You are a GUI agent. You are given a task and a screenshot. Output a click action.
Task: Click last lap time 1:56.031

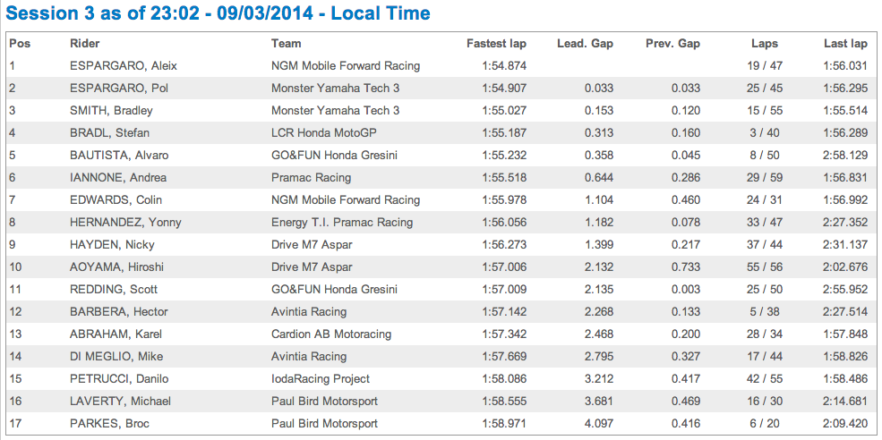pyautogui.click(x=845, y=66)
